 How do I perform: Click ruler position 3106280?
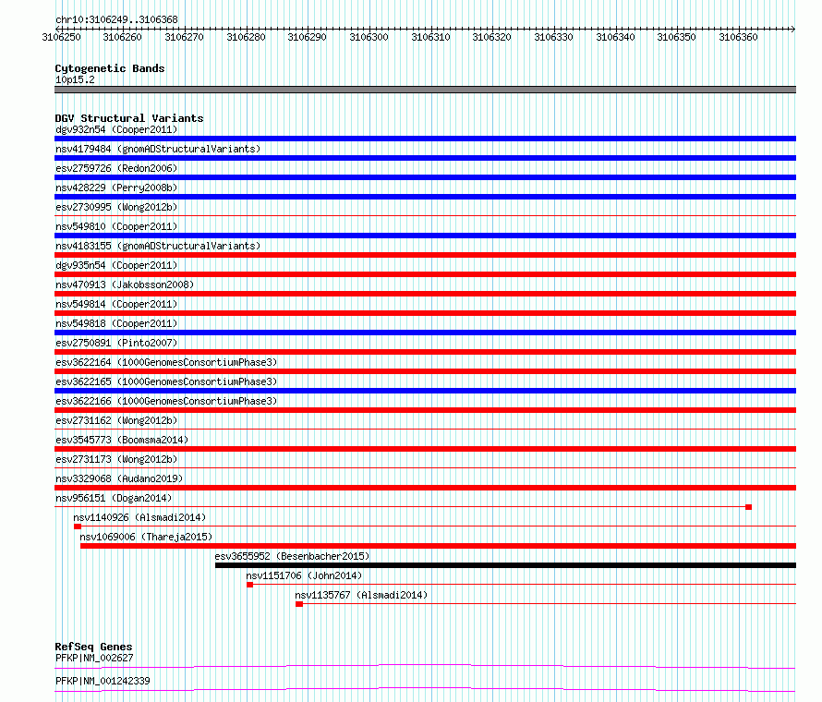click(x=246, y=37)
